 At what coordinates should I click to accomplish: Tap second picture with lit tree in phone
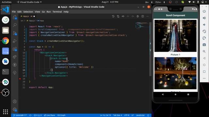pyautogui.click(x=175, y=73)
